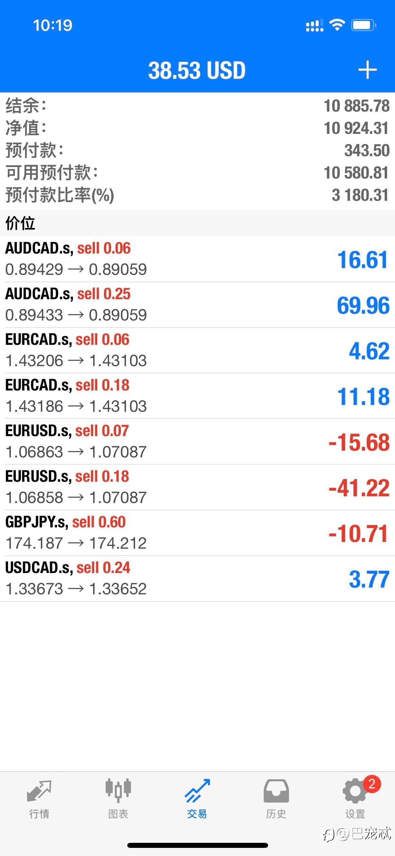Tap the WiFi status icon
The width and height of the screenshot is (395, 856).
pos(337,25)
